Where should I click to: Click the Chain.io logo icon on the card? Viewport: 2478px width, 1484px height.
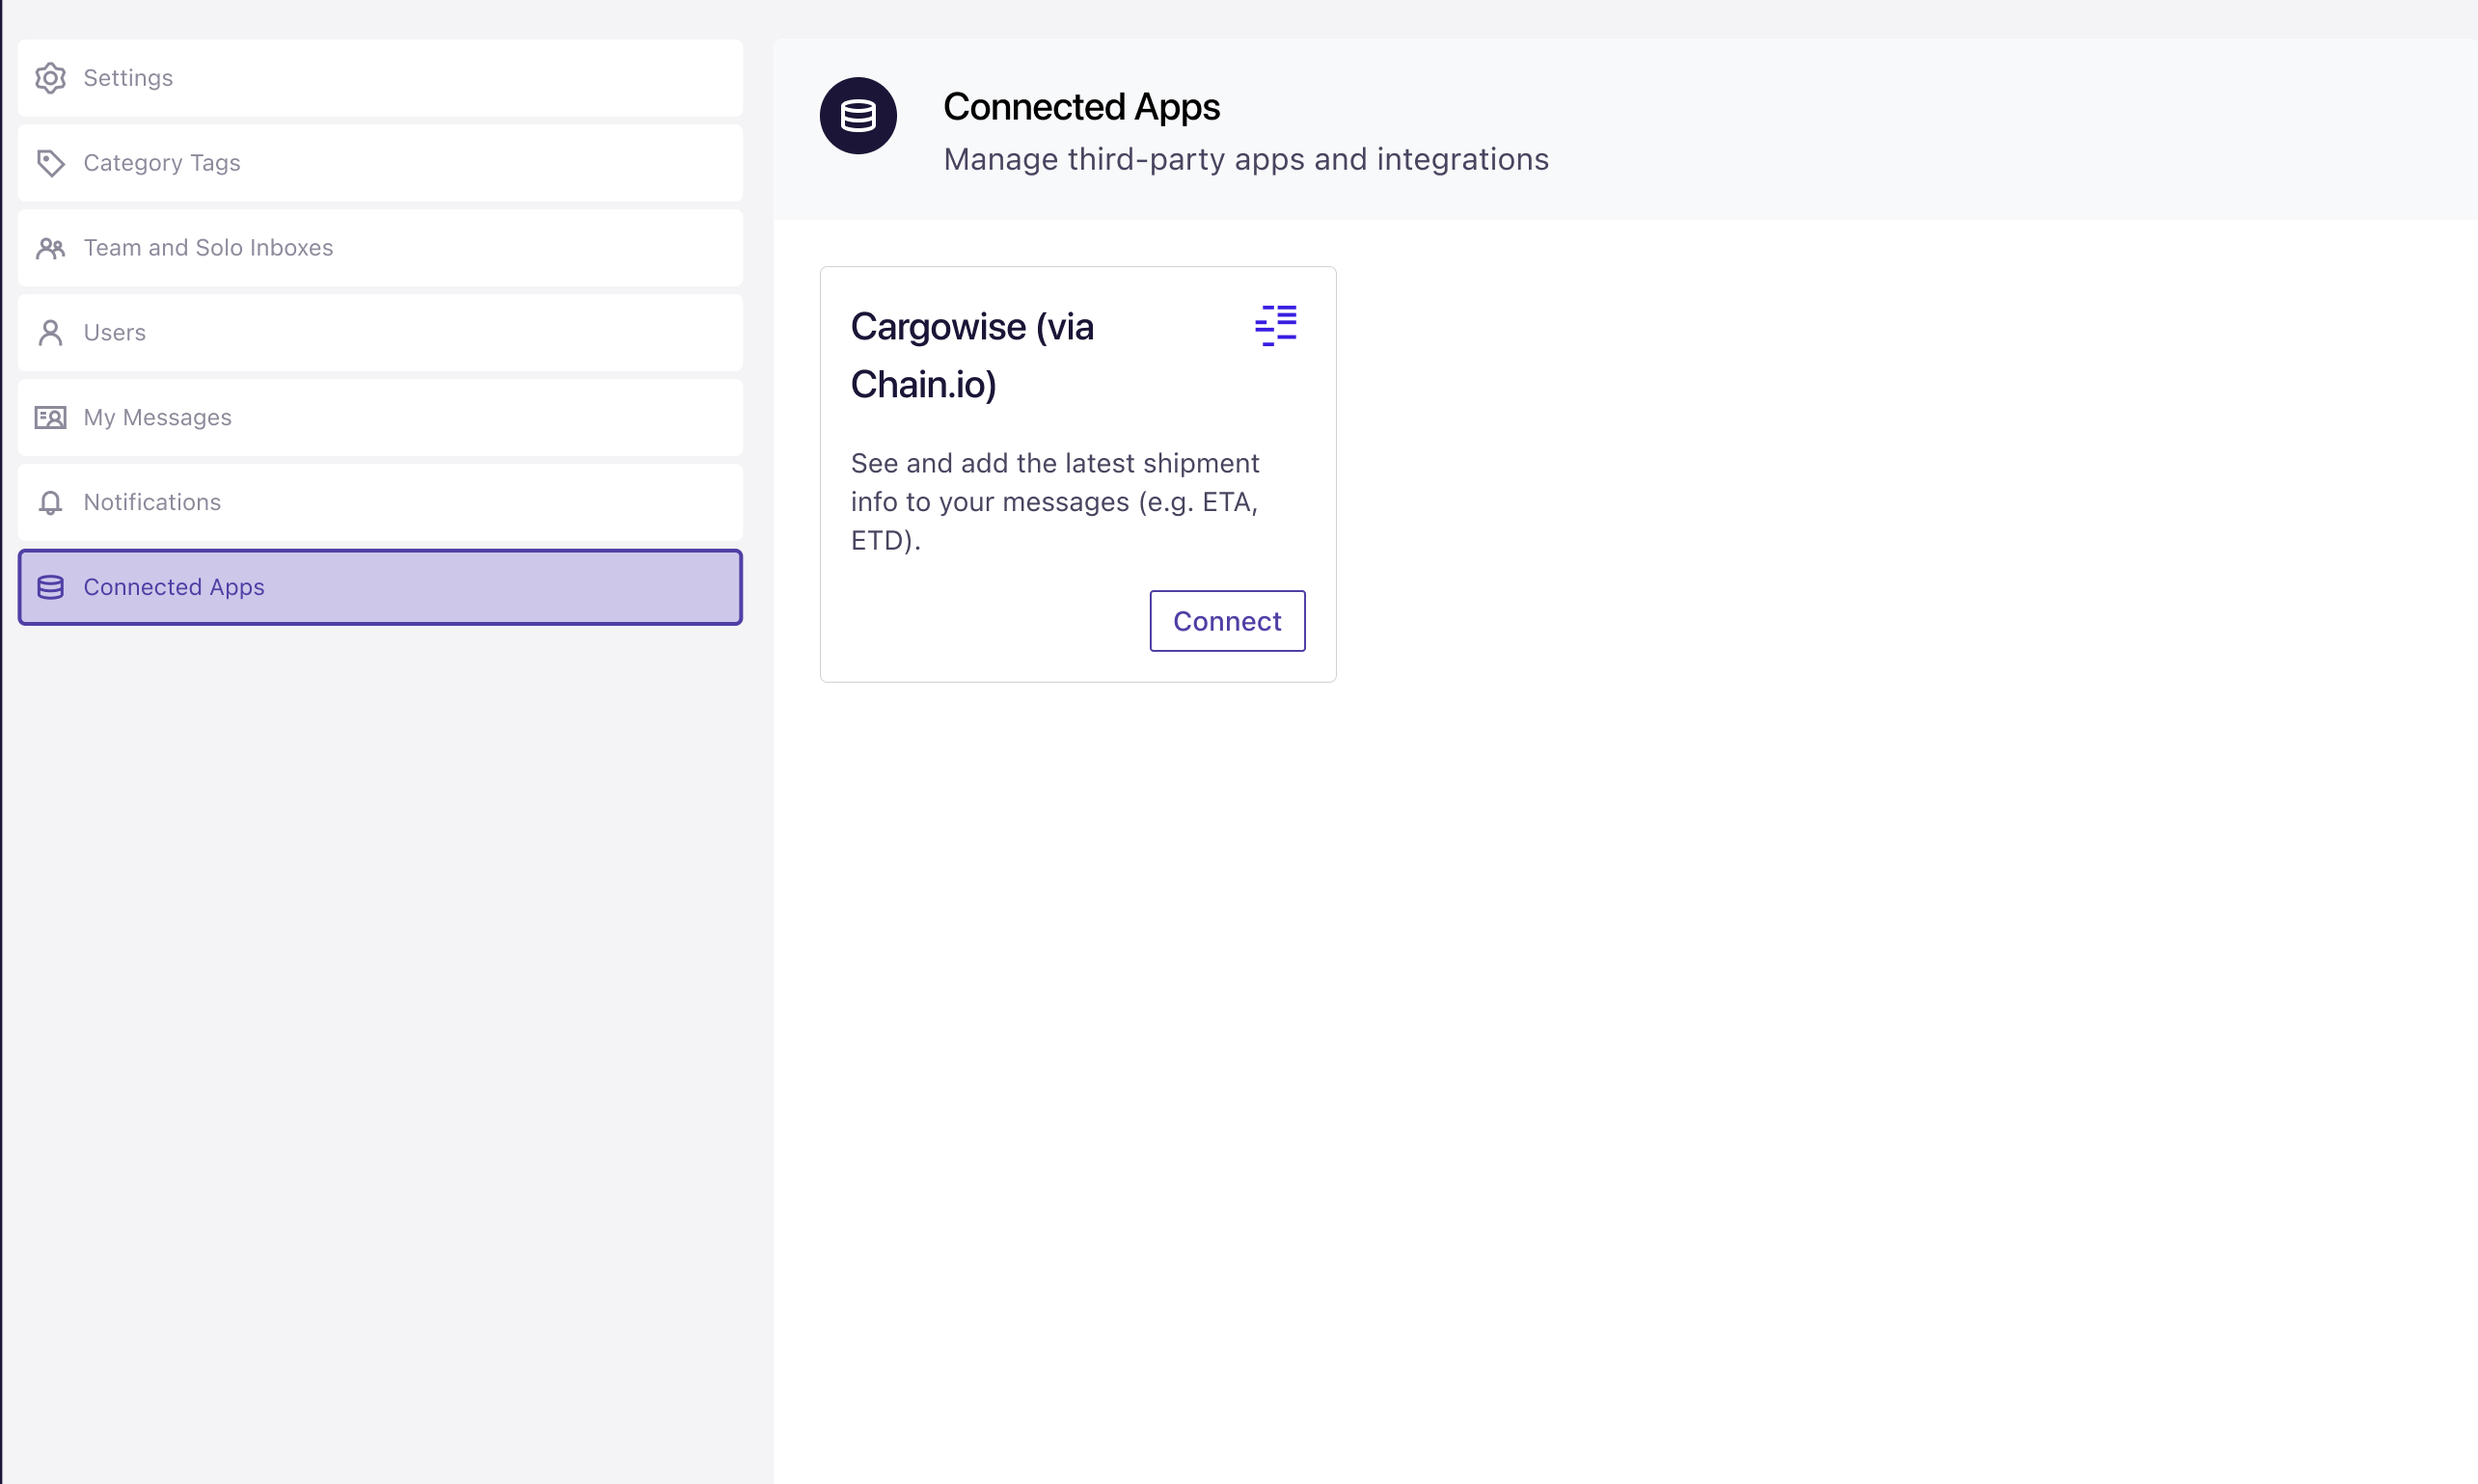click(x=1276, y=326)
